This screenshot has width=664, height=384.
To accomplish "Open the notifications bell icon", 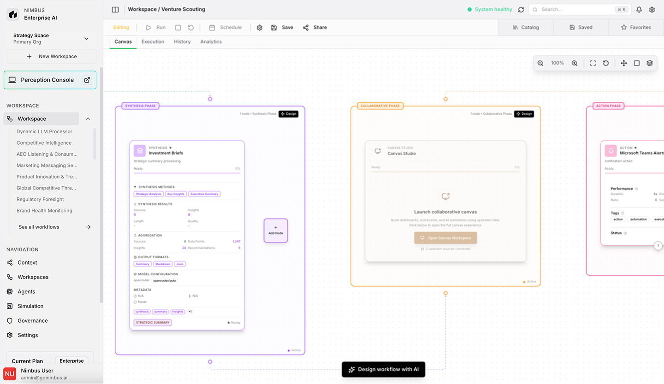I will coord(639,9).
